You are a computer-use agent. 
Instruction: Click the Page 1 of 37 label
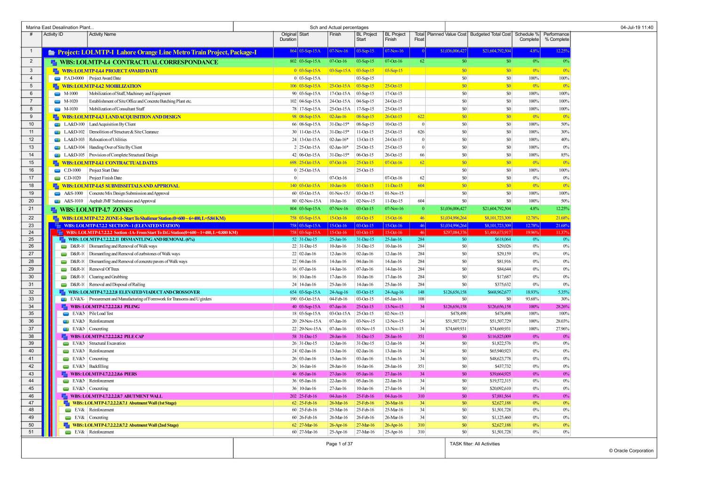click(x=339, y=444)
